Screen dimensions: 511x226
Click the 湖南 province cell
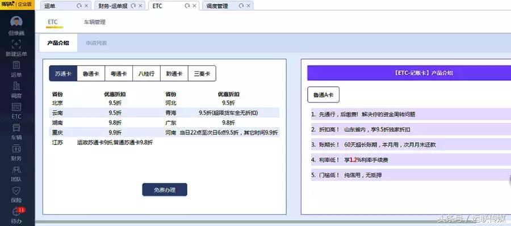(x=57, y=122)
